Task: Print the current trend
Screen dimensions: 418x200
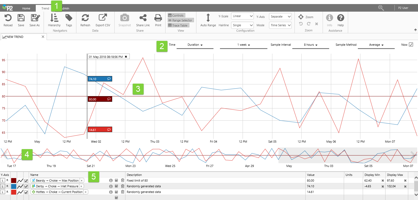Action: point(158,18)
